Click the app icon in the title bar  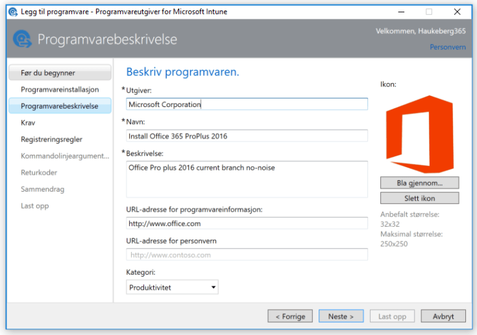click(x=12, y=12)
